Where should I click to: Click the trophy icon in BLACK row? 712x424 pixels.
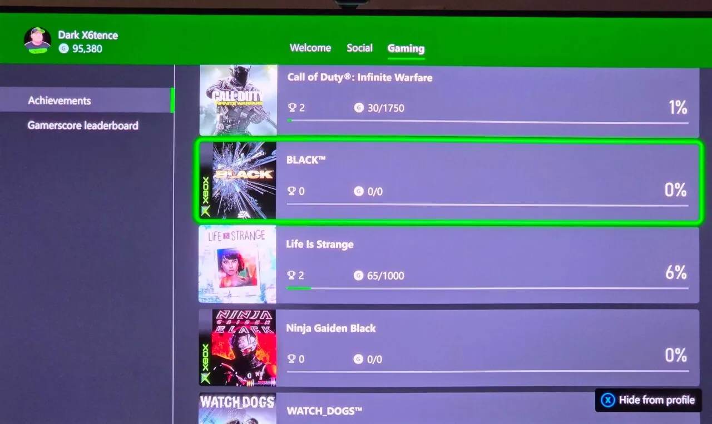(x=291, y=191)
